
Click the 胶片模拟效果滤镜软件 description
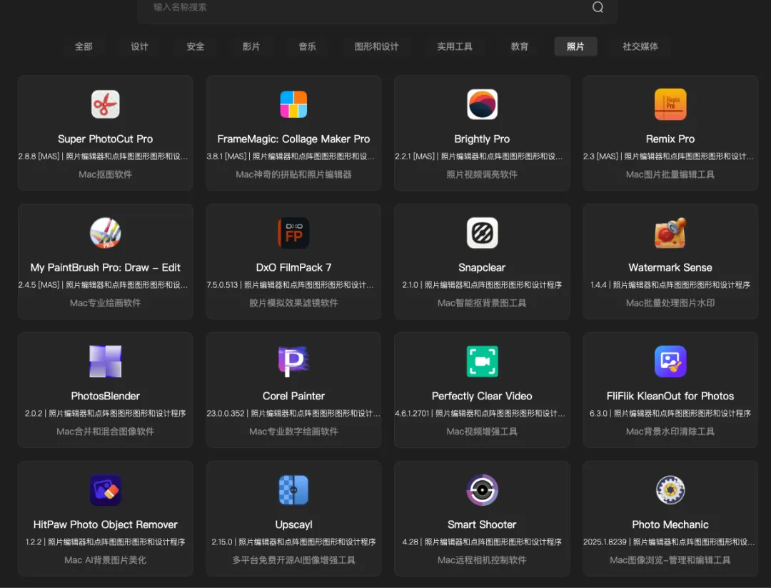click(x=293, y=303)
